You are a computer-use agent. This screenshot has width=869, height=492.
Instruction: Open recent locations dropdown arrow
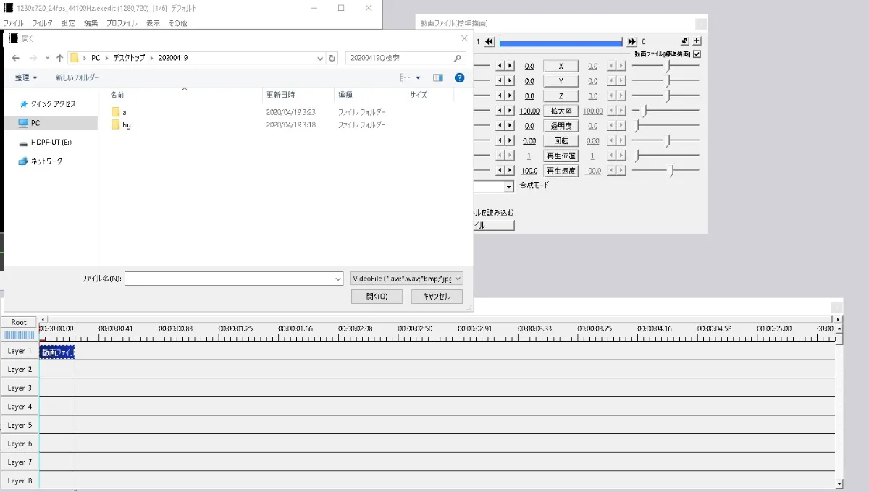(48, 58)
